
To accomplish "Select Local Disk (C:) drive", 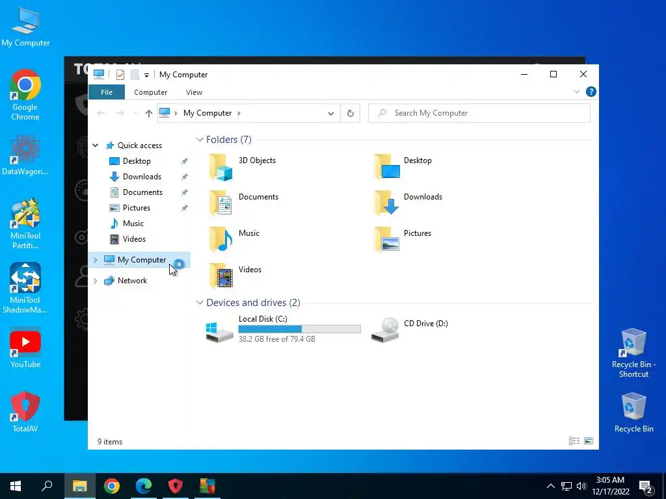I will click(x=283, y=329).
